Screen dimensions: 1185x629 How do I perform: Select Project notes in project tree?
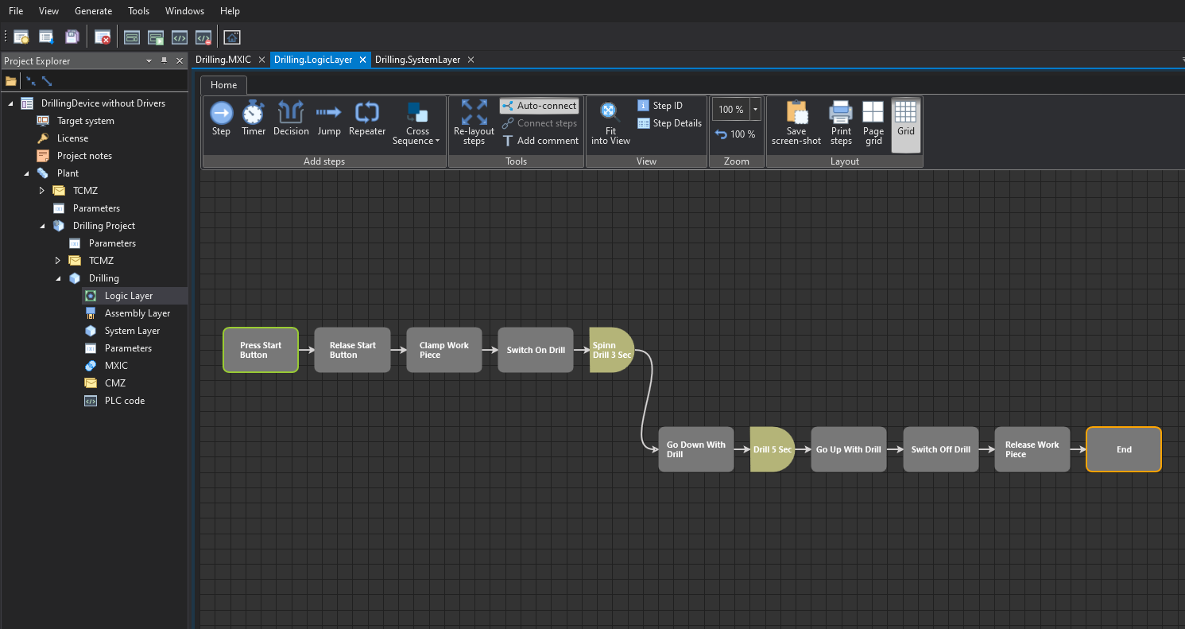click(84, 156)
